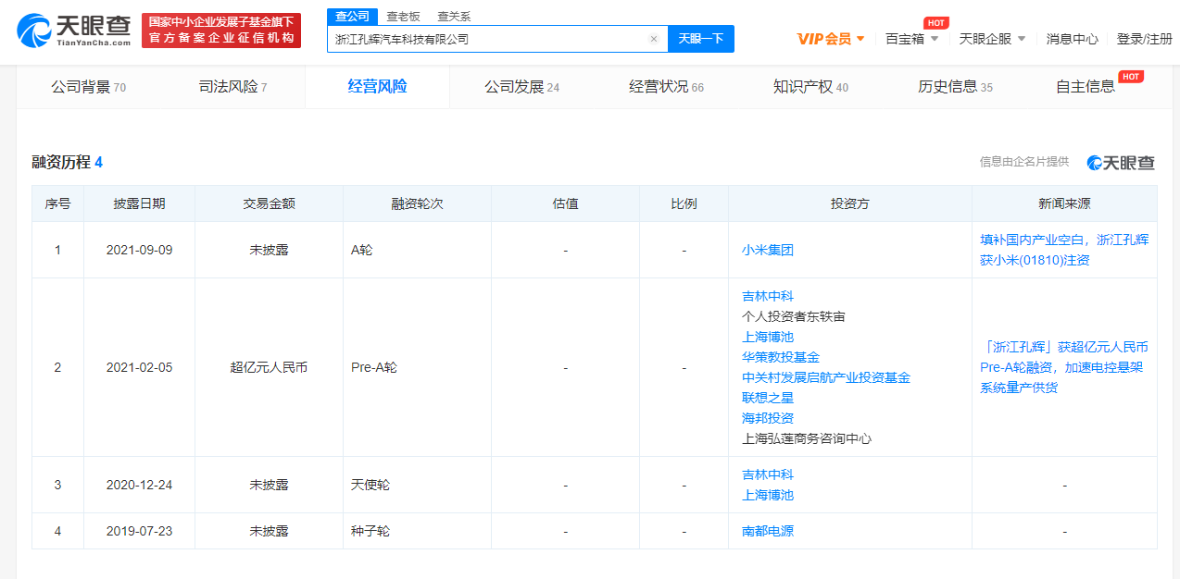Open the 知识产权 tab
This screenshot has width=1180, height=579.
click(x=810, y=87)
